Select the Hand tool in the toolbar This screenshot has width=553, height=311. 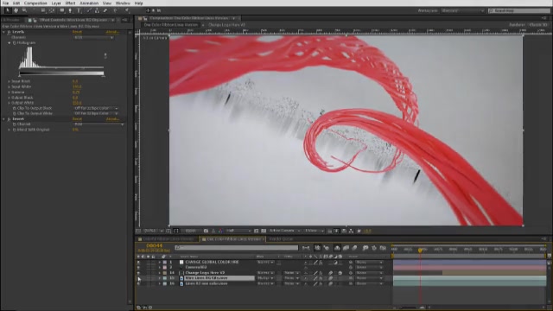[x=16, y=10]
